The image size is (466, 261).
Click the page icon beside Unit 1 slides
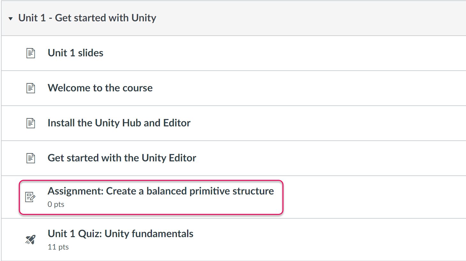pyautogui.click(x=31, y=53)
